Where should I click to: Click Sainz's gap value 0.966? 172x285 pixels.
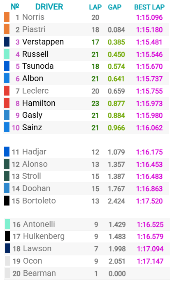[116, 128]
